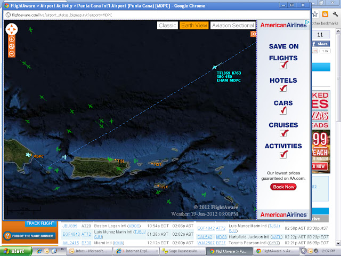Click the A320 aircraft type link
Screen dimensions: 341x256
click(86, 226)
